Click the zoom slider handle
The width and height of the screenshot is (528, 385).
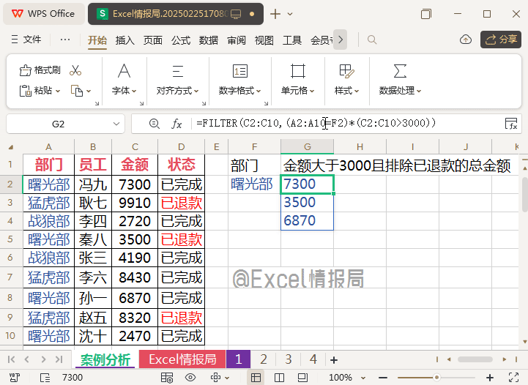tap(436, 377)
